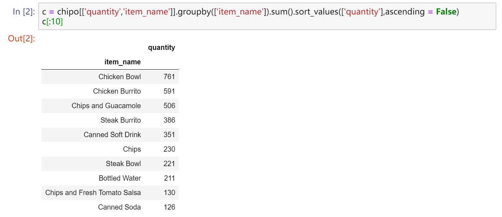Click Chips and Fresh Tomato Salsa row
Image resolution: width=502 pixels, height=217 pixels.
coord(93,193)
